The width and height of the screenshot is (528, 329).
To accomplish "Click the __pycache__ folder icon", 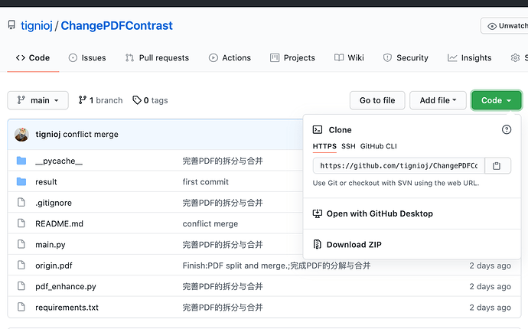I will coord(21,161).
